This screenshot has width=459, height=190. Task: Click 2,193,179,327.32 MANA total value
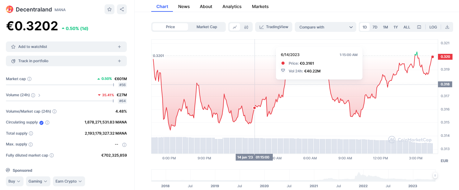[105, 133]
